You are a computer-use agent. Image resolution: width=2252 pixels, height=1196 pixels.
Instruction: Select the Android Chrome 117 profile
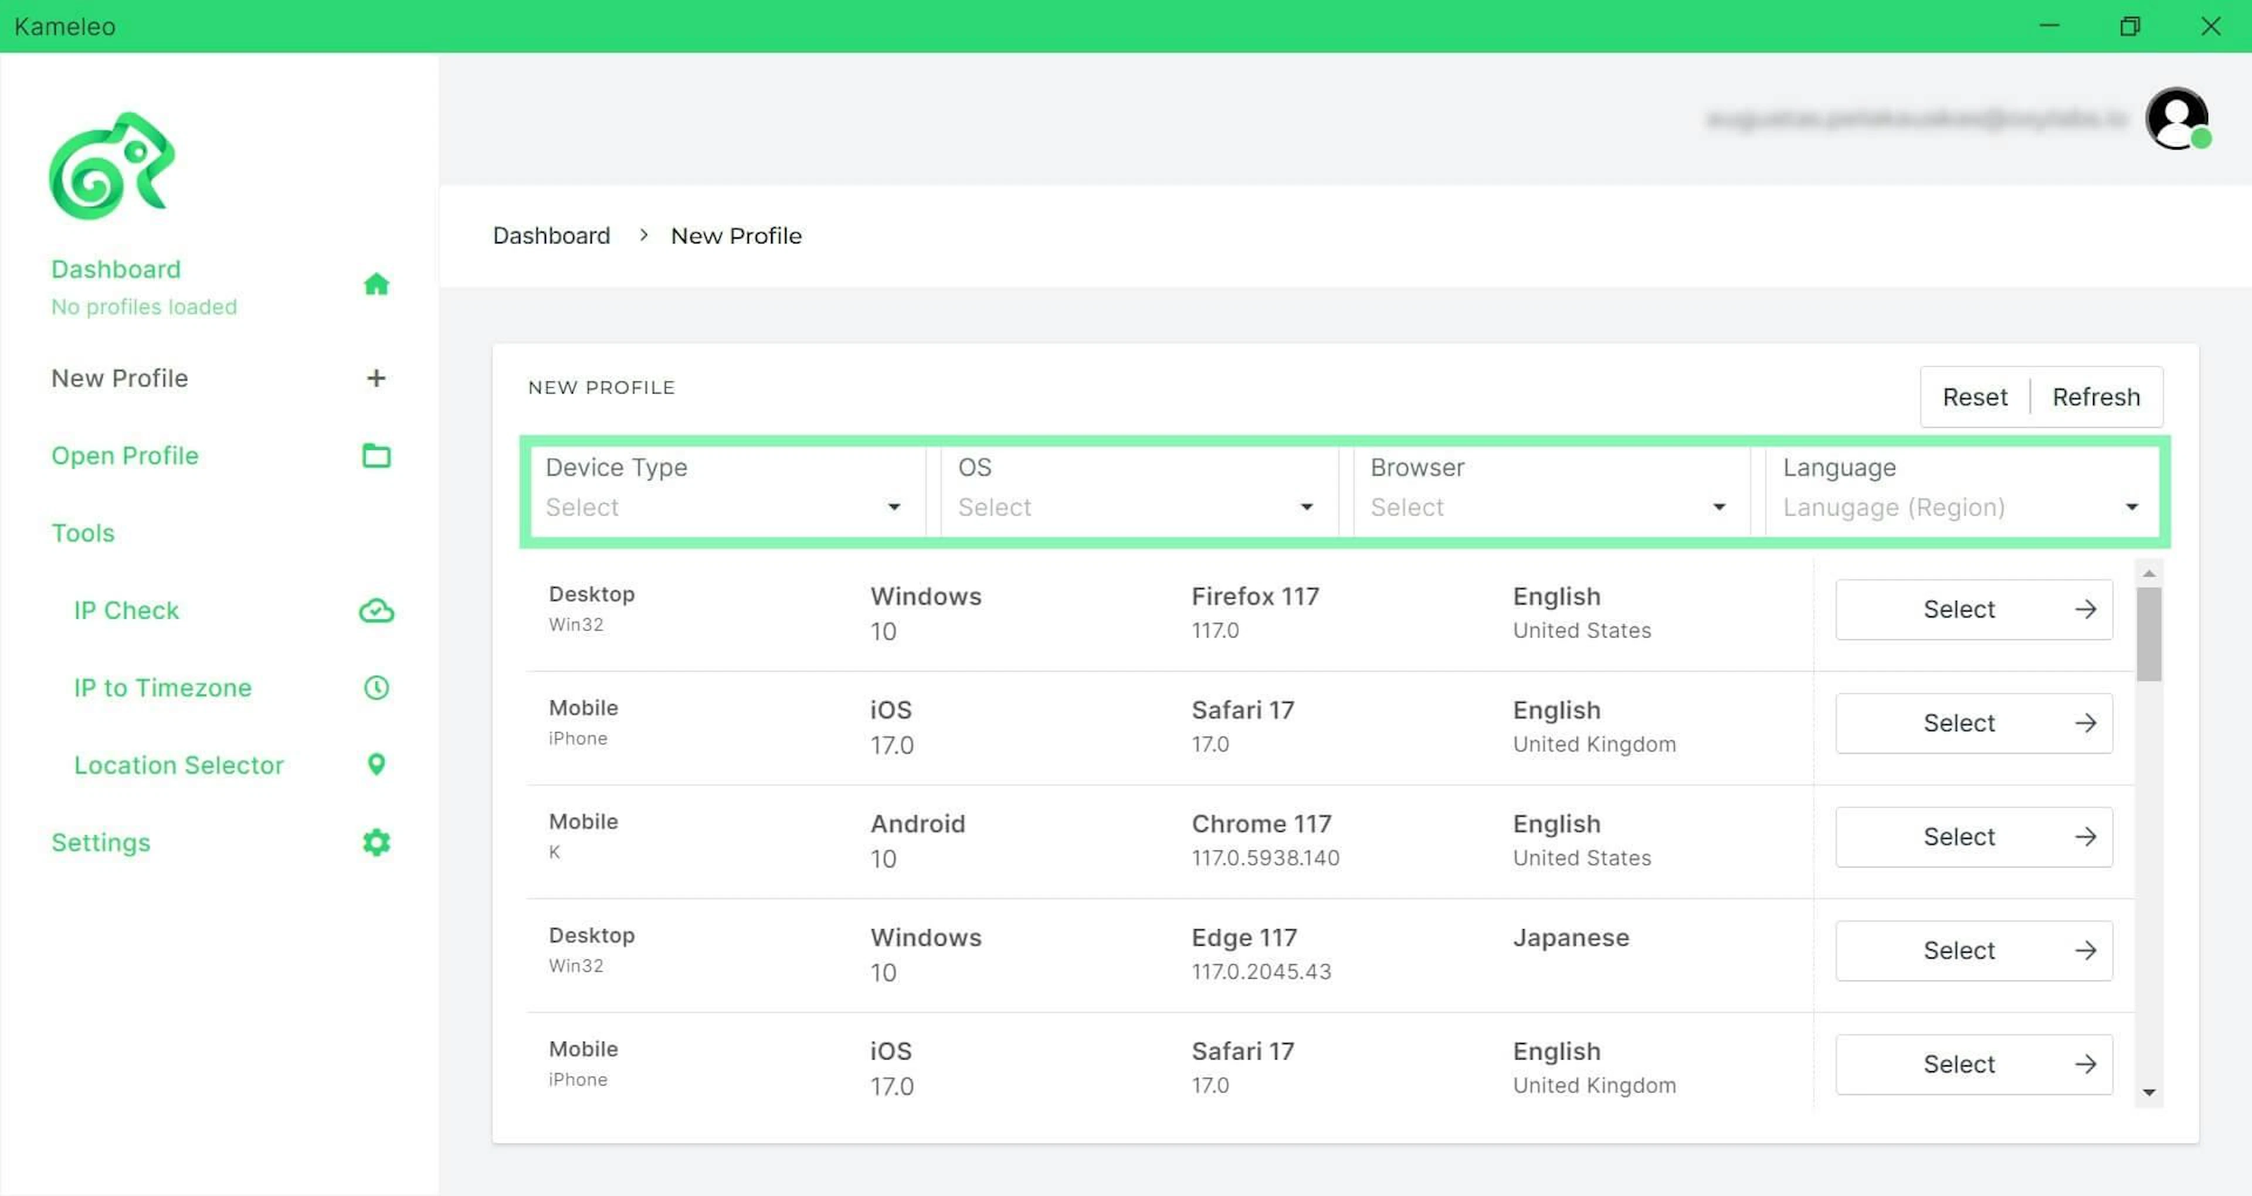click(x=1974, y=837)
